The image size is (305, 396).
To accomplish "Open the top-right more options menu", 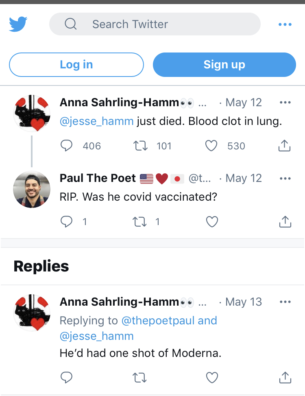I will tap(285, 24).
